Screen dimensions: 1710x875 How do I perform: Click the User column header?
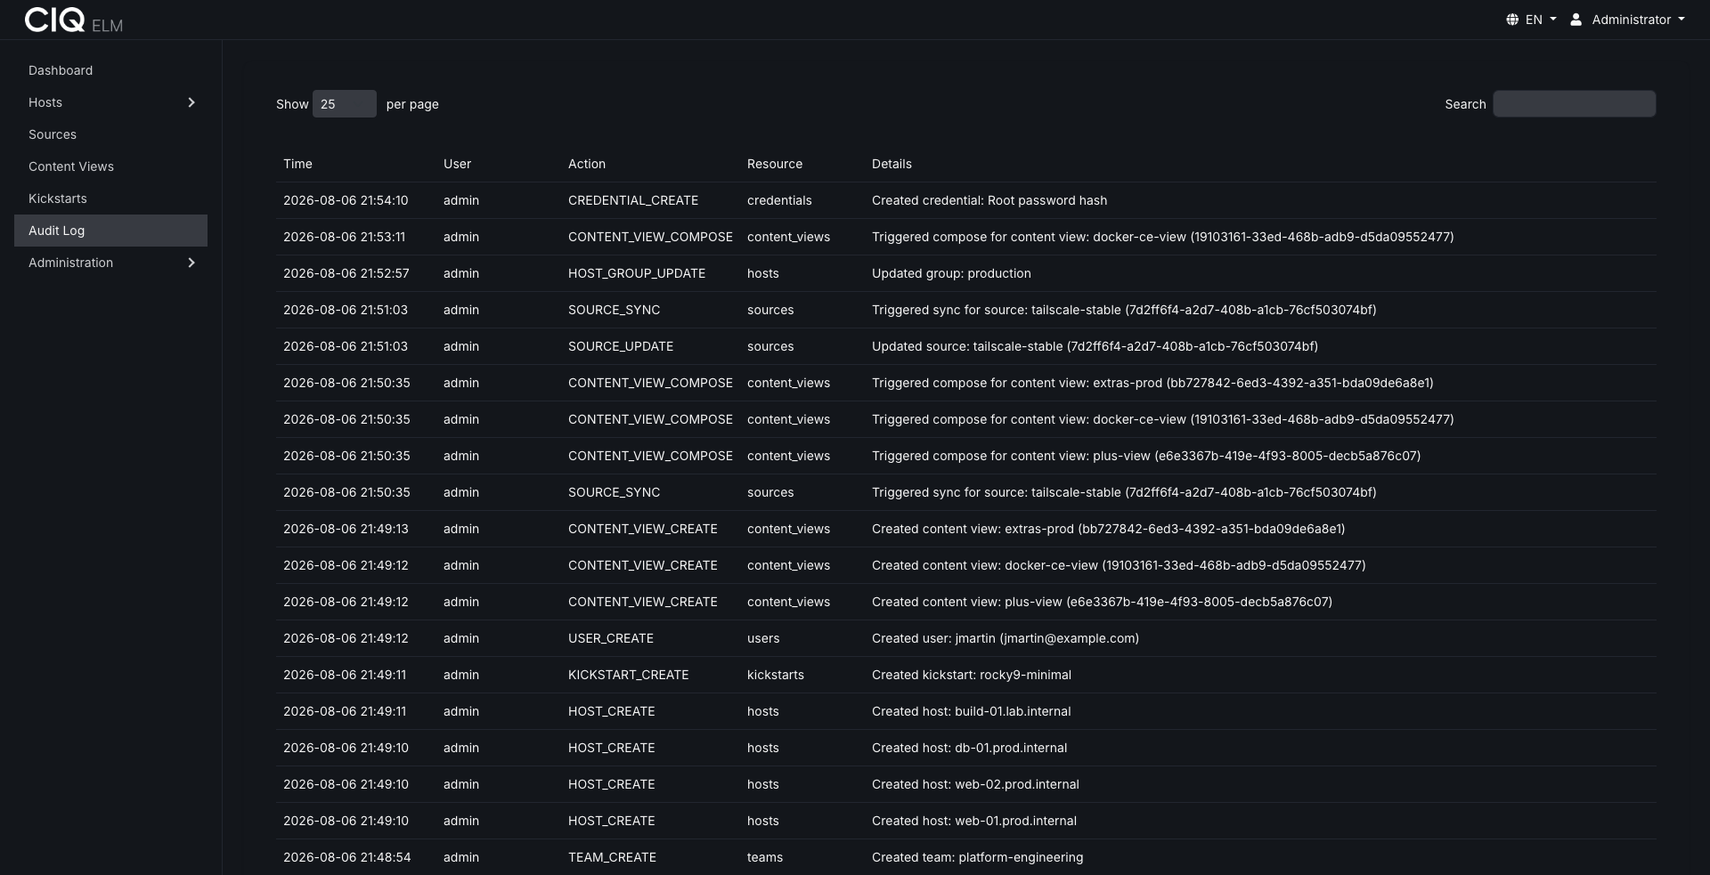click(458, 164)
